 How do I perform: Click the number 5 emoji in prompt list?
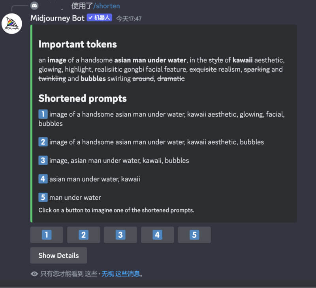pos(43,197)
